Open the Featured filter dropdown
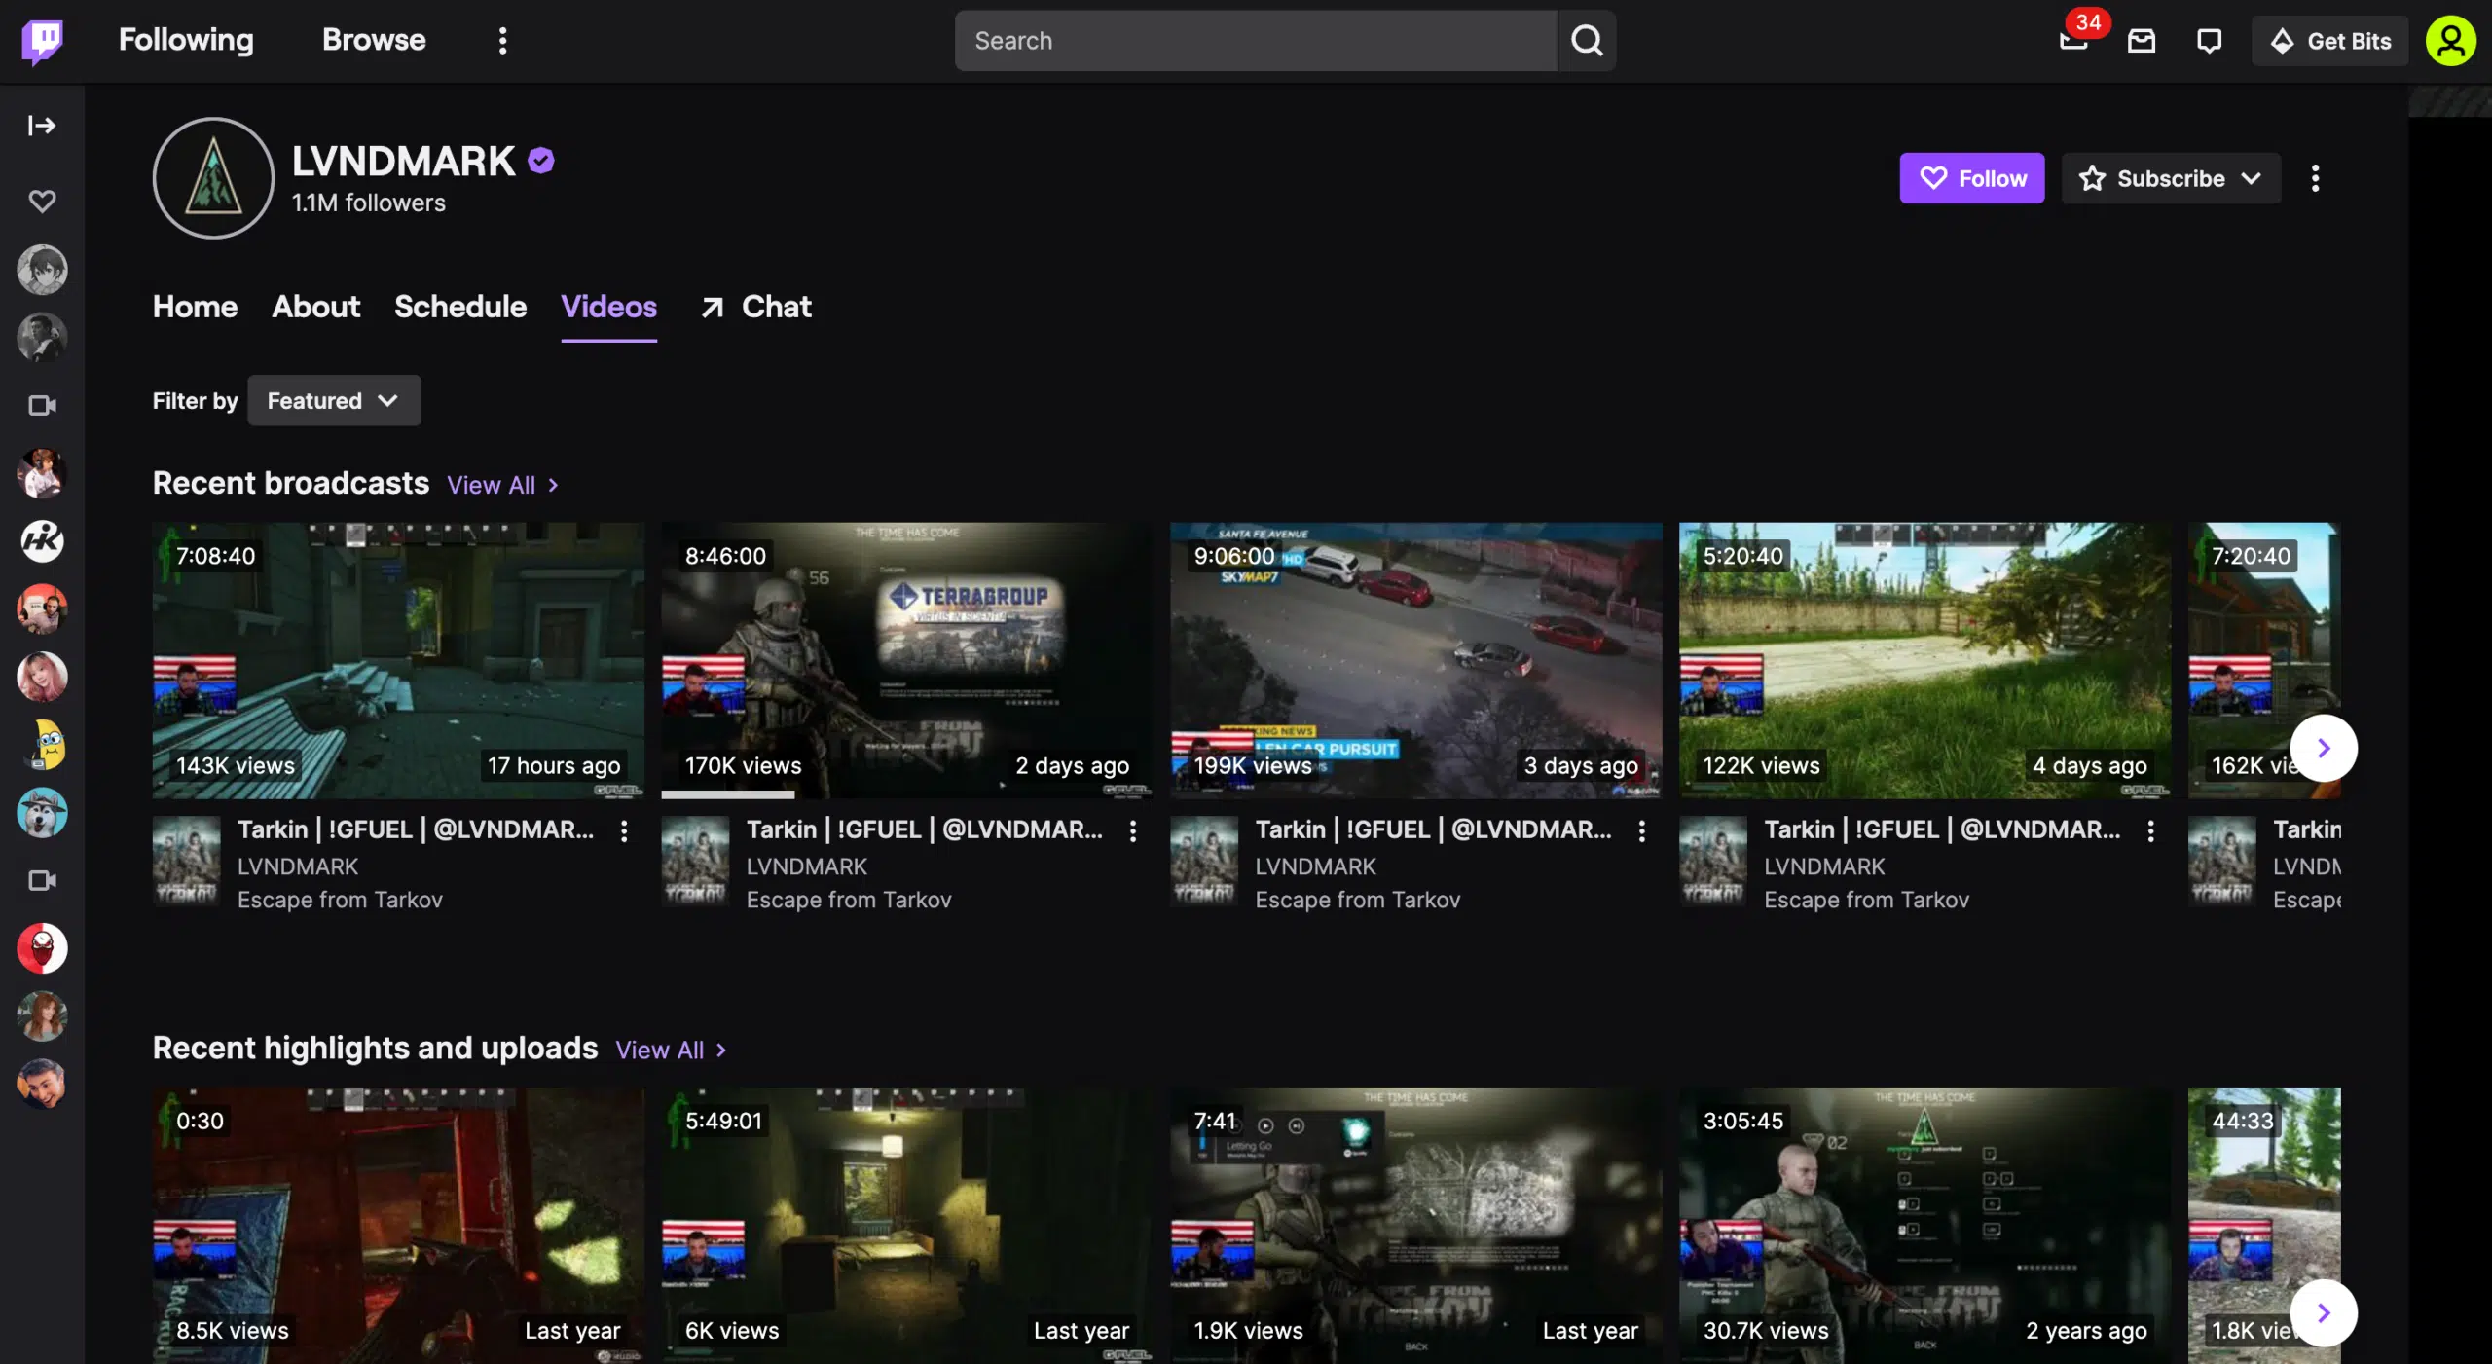The image size is (2492, 1364). [x=333, y=400]
